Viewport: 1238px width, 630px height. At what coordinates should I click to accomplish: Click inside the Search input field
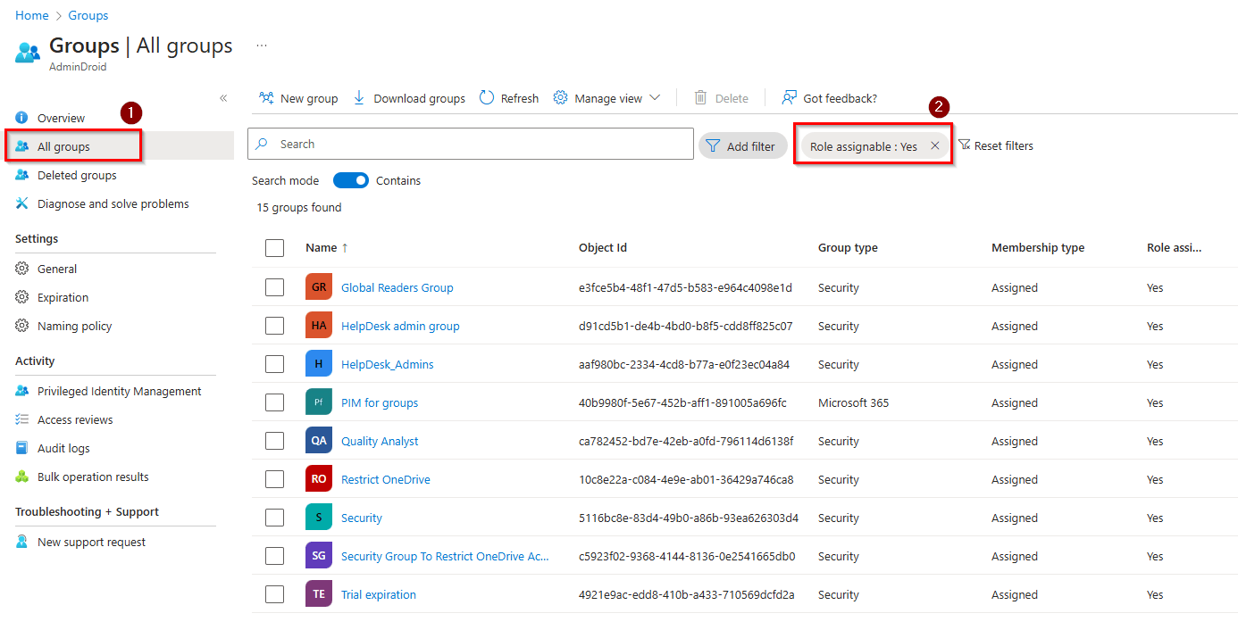coord(471,144)
